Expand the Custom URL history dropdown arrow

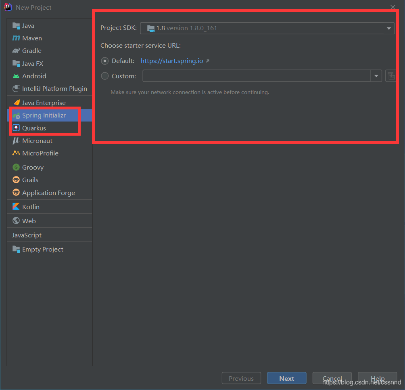(x=376, y=76)
